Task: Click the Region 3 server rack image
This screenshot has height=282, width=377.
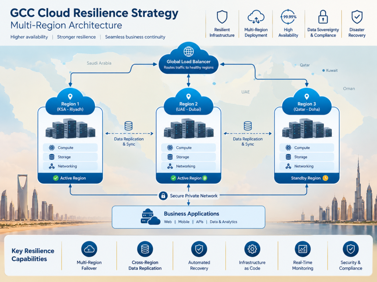Action: click(x=307, y=129)
